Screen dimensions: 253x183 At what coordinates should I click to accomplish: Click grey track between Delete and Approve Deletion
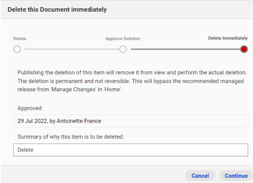click(72, 49)
